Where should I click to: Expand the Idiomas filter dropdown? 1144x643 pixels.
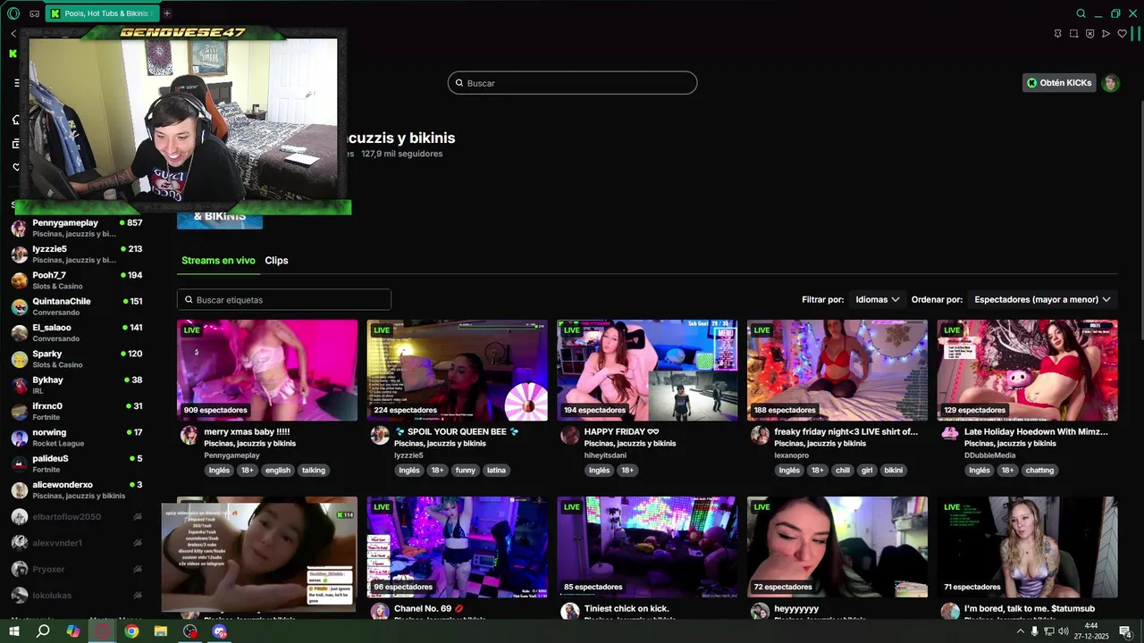click(x=877, y=300)
